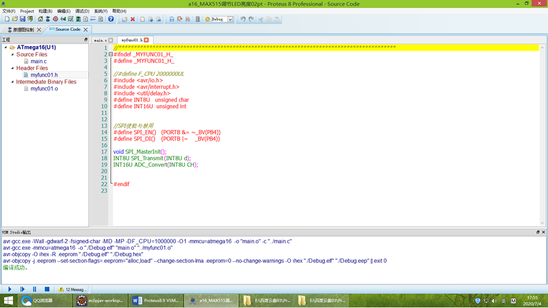Open the 12 Messages warning indicator
548x308 pixels.
(72, 290)
